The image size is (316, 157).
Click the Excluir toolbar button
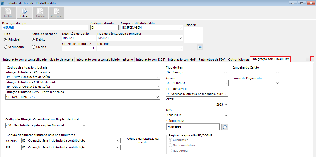(40, 13)
